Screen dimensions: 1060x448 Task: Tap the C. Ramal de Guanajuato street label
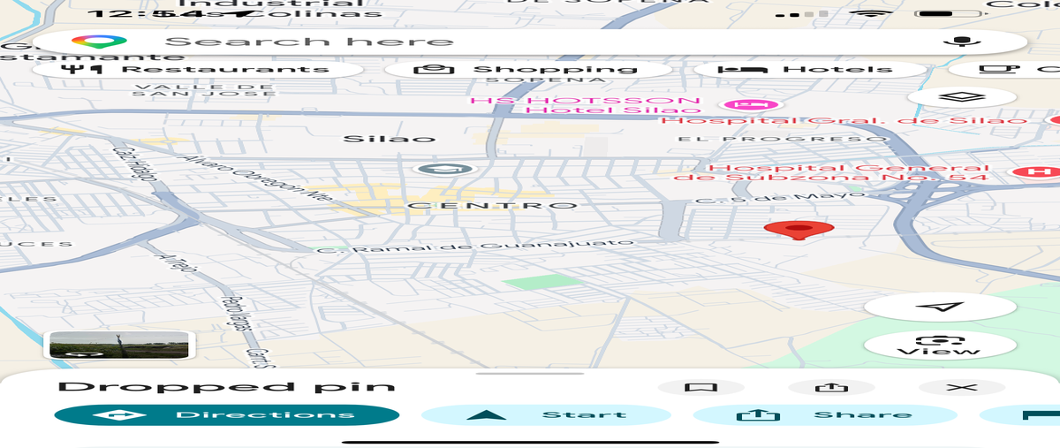475,247
